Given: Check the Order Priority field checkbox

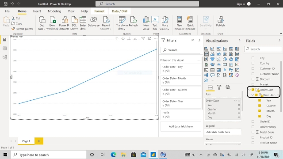Looking at the screenshot, I should click(253, 127).
